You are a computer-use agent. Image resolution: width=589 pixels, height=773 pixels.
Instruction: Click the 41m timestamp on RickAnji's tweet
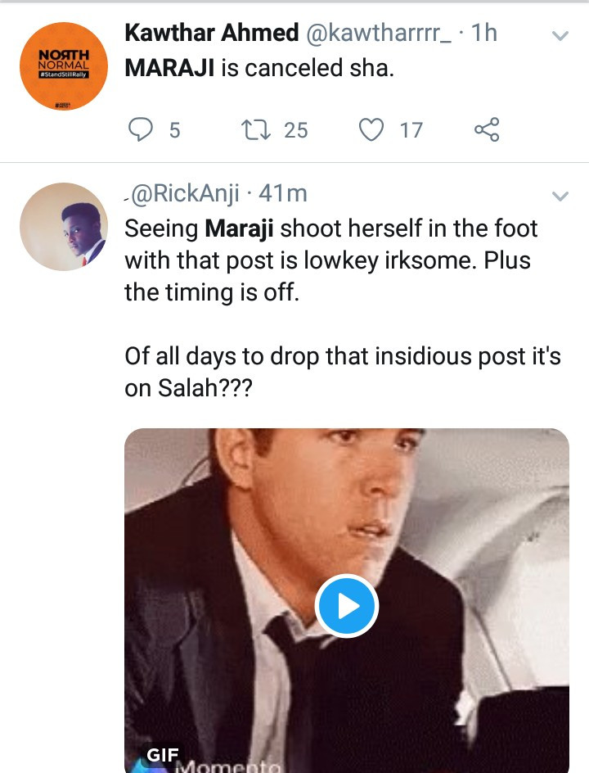283,194
